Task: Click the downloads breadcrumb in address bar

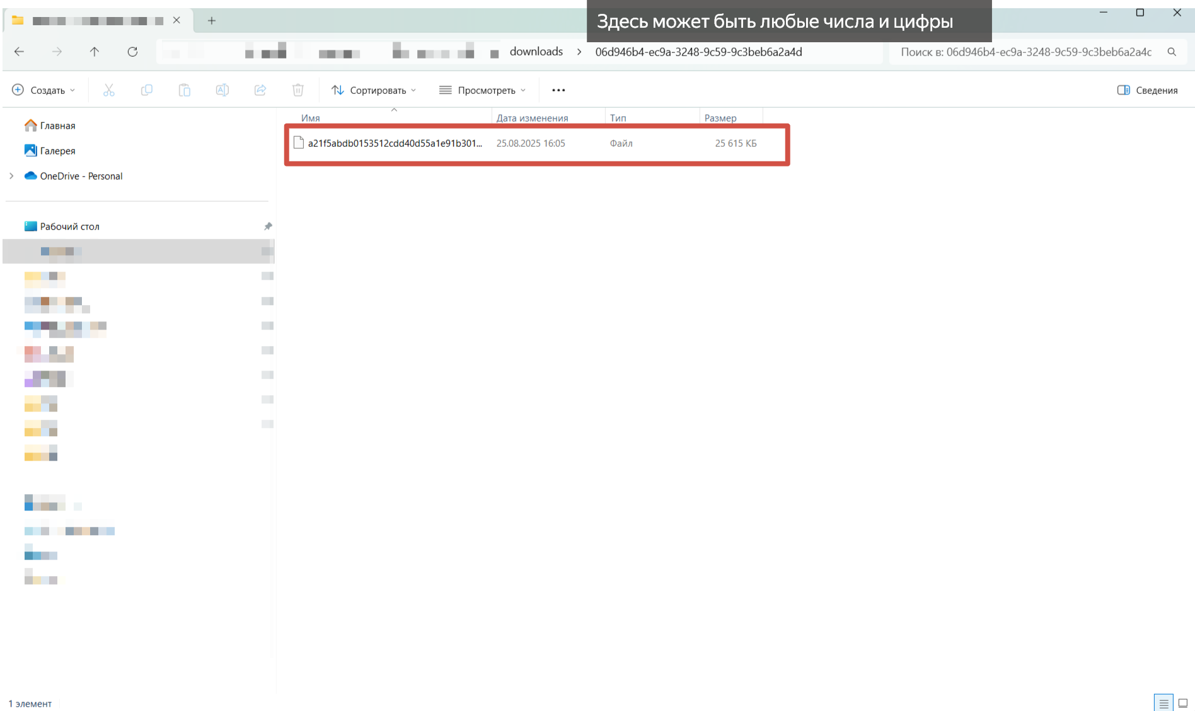Action: point(536,52)
